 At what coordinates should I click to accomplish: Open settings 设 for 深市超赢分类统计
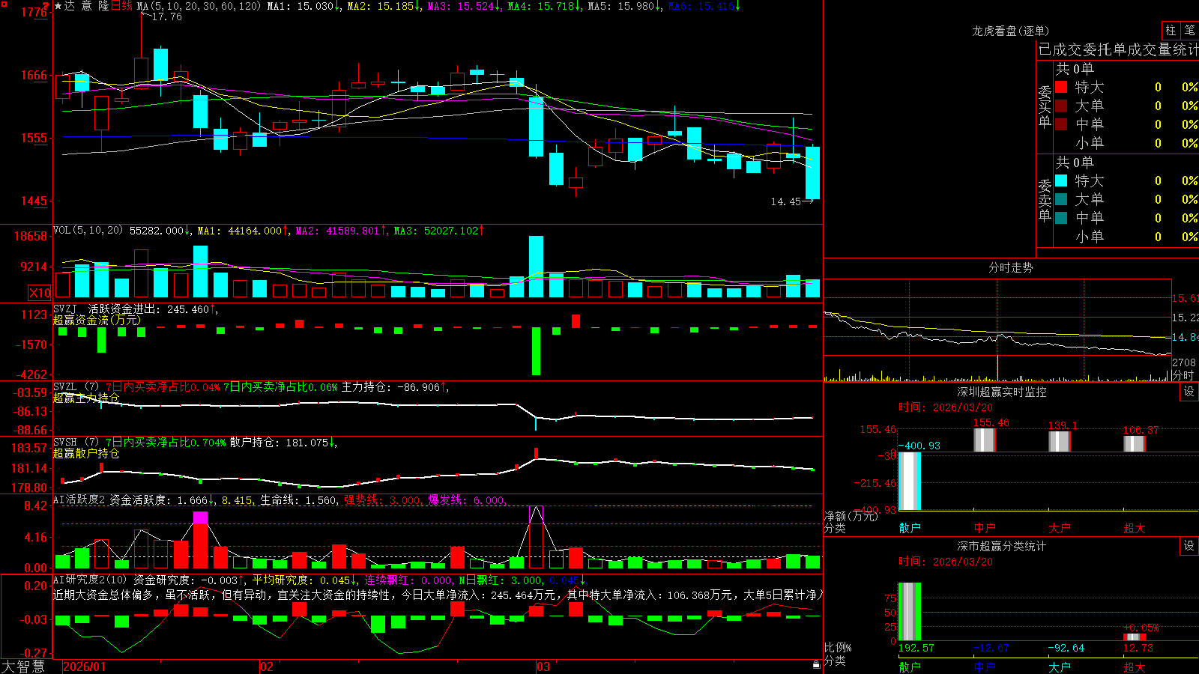1189,546
